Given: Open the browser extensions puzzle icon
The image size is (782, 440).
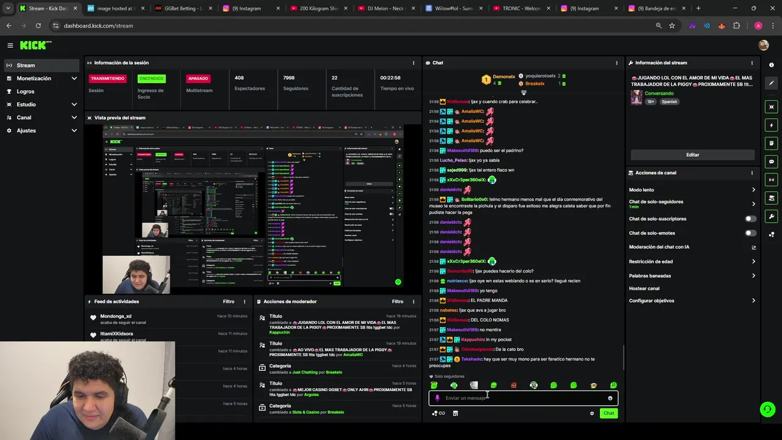Looking at the screenshot, I should point(736,26).
